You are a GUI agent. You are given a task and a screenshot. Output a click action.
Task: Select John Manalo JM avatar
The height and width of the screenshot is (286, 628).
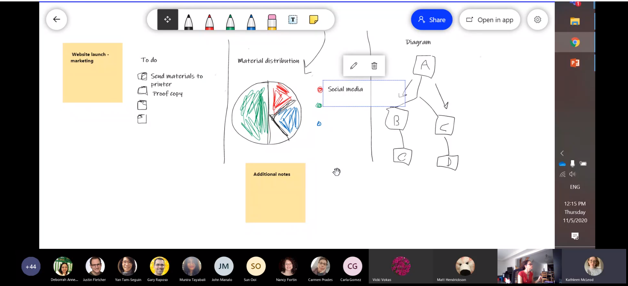(x=224, y=266)
